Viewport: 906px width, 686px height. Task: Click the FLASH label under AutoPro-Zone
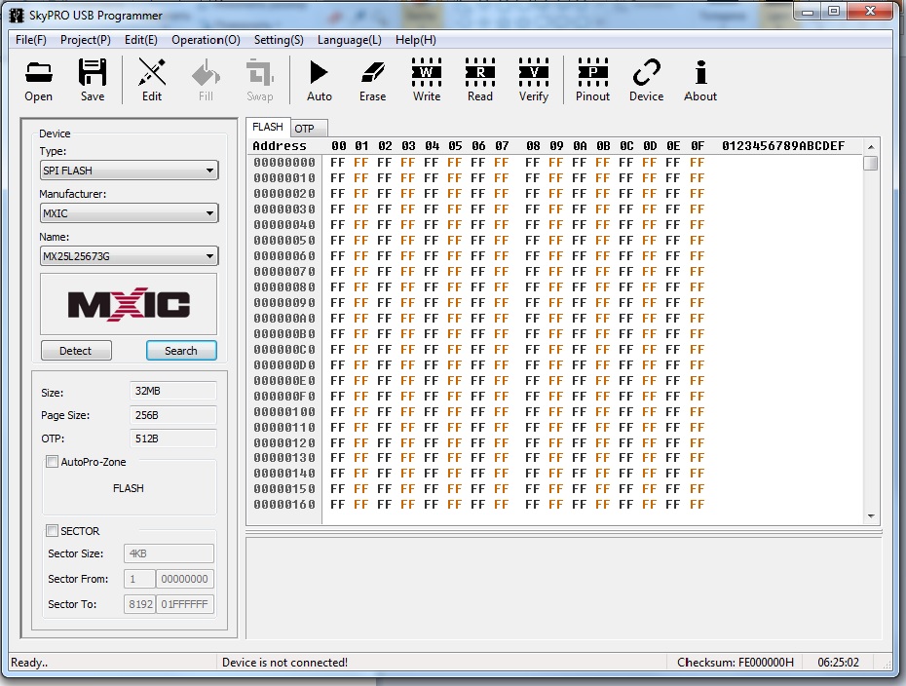click(129, 488)
